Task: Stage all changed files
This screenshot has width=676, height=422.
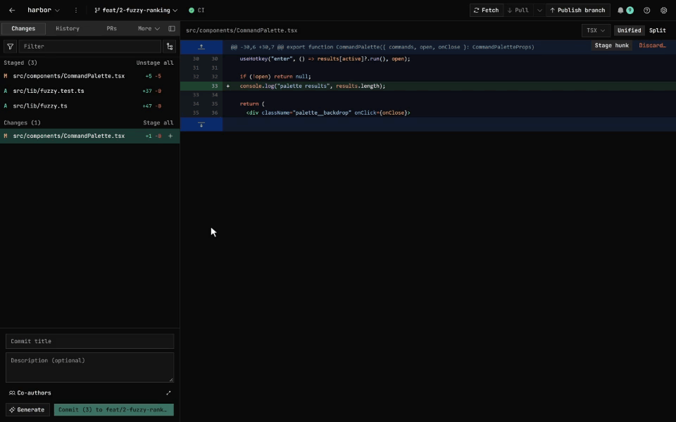Action: tap(158, 122)
